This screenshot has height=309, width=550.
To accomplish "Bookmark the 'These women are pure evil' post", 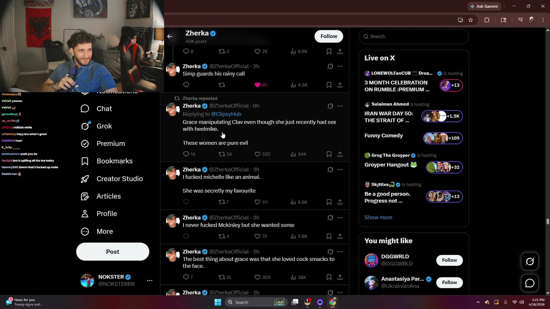I will (x=329, y=154).
